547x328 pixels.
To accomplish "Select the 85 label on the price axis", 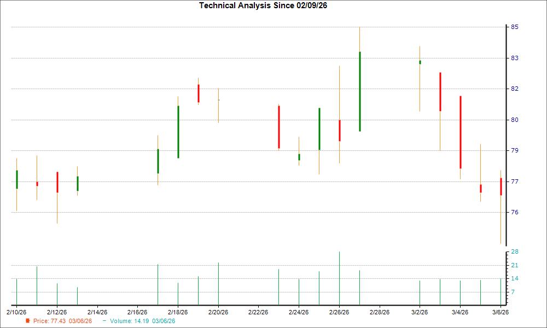I will pos(511,27).
